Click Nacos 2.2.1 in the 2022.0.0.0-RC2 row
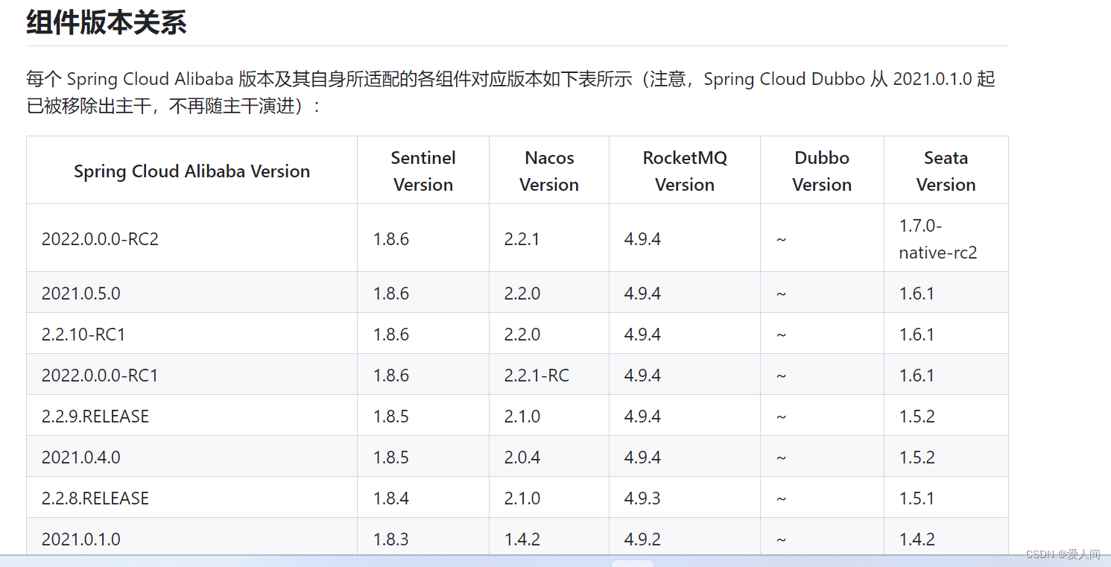Screen dimensions: 1111x567 (x=549, y=238)
